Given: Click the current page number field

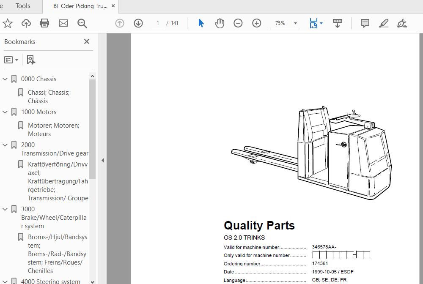Looking at the screenshot, I should 157,23.
